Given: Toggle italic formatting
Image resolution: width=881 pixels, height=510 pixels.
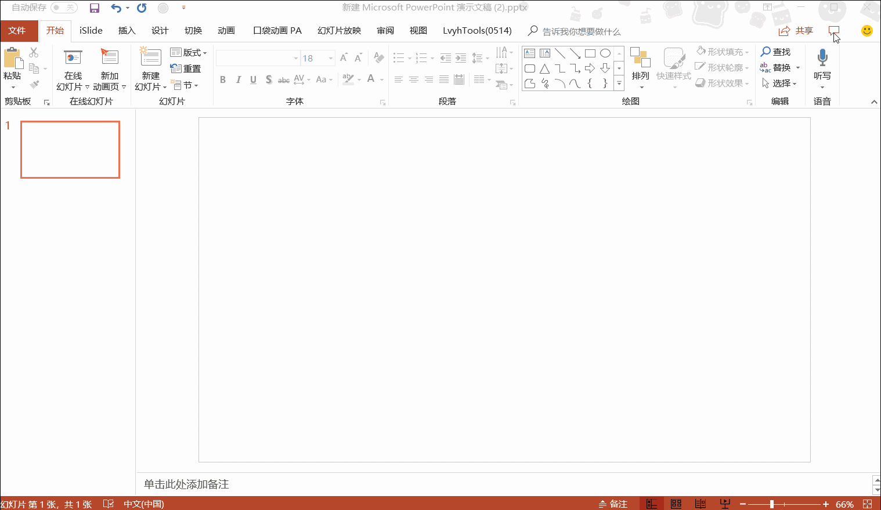Looking at the screenshot, I should point(238,79).
